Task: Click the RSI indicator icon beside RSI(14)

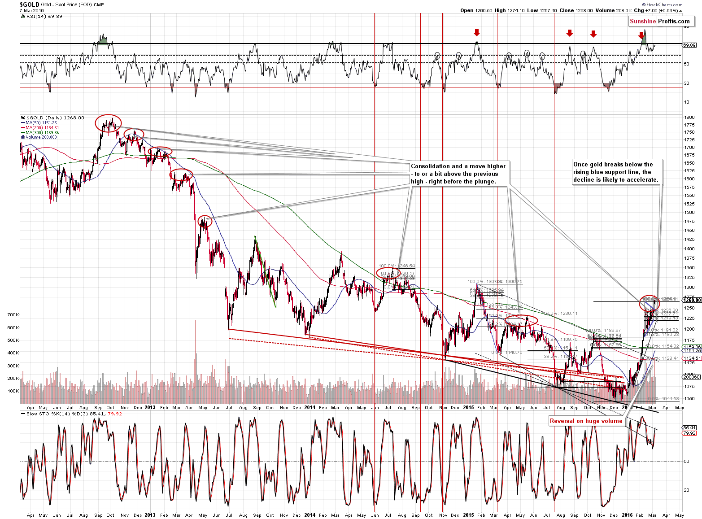Action: [23, 16]
